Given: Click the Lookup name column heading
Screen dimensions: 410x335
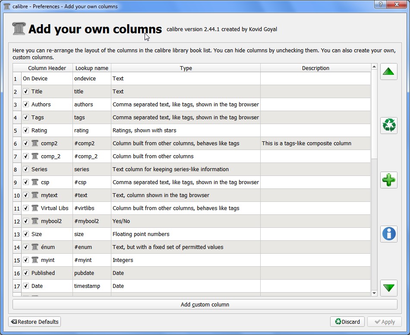Looking at the screenshot, I should [91, 68].
